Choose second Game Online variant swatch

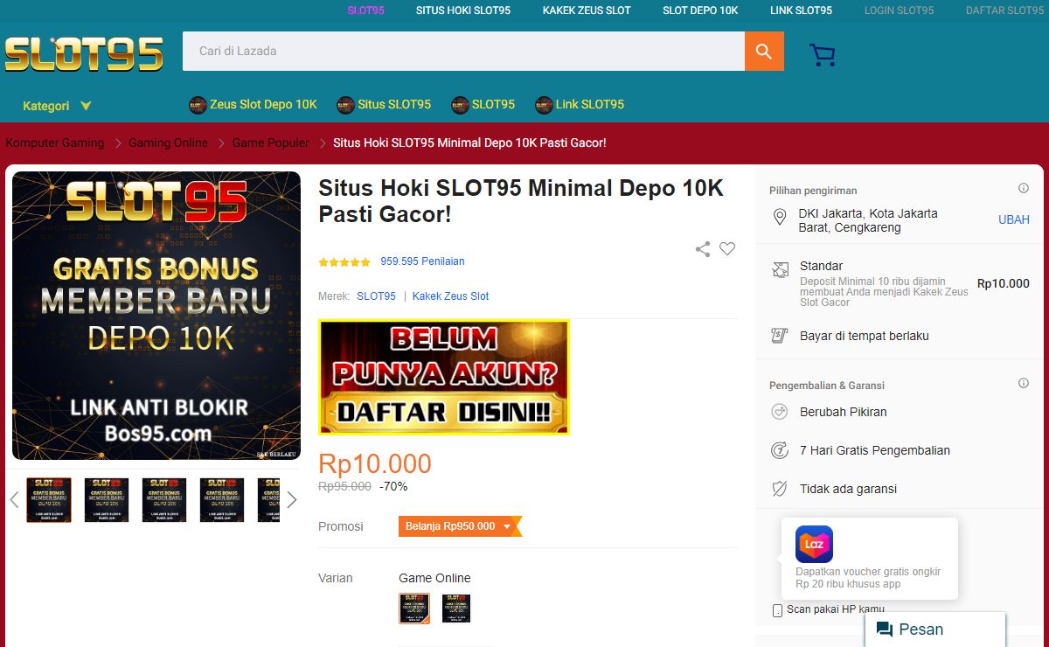pyautogui.click(x=456, y=609)
